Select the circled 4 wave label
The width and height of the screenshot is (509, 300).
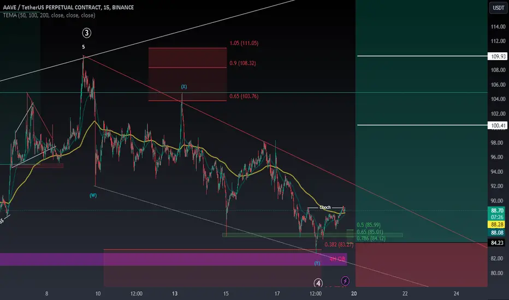click(318, 283)
